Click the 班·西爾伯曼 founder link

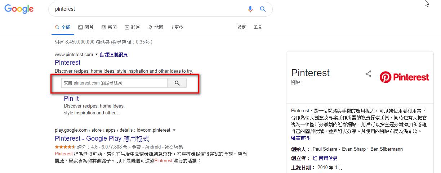(x=325, y=158)
